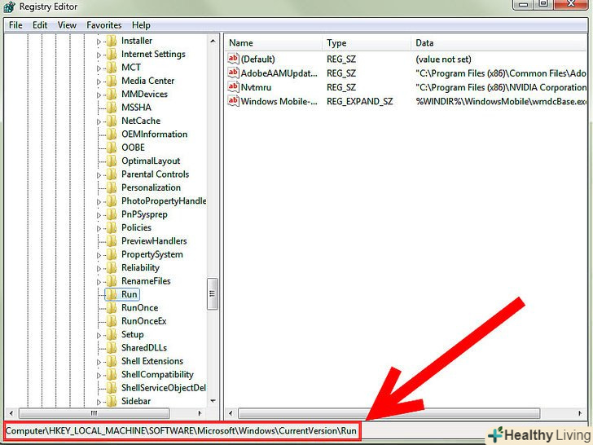Select the PropertySystem tree item
The height and width of the screenshot is (445, 593).
[152, 254]
